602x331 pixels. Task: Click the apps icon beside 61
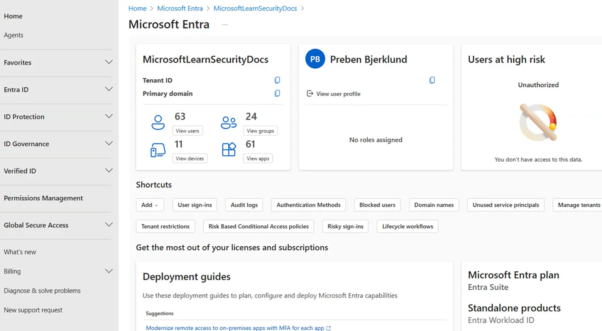click(x=229, y=150)
